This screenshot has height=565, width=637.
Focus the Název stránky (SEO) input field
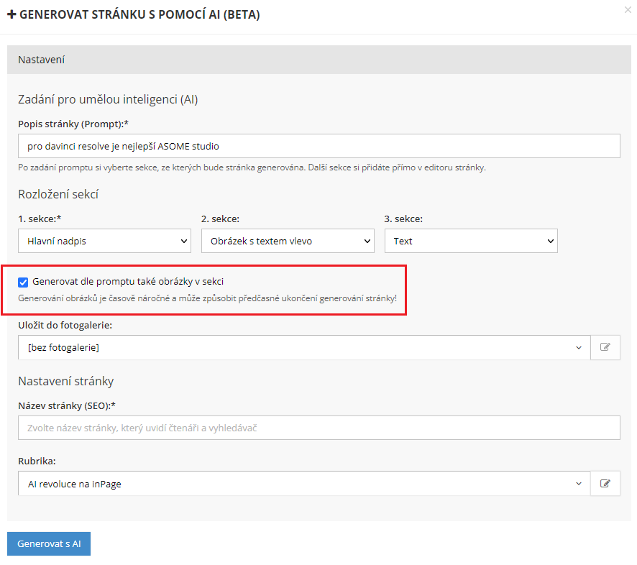click(x=318, y=428)
